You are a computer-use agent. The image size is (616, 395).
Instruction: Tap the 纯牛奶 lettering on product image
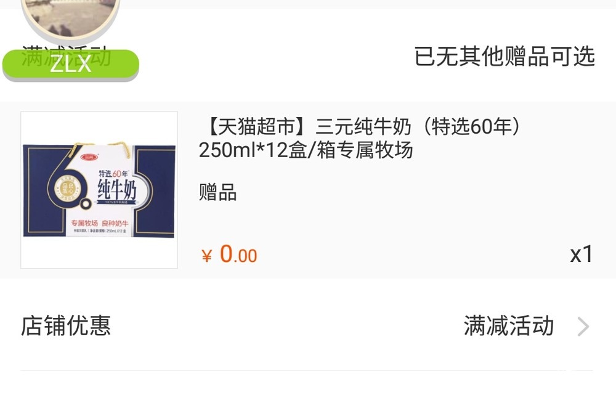point(116,189)
